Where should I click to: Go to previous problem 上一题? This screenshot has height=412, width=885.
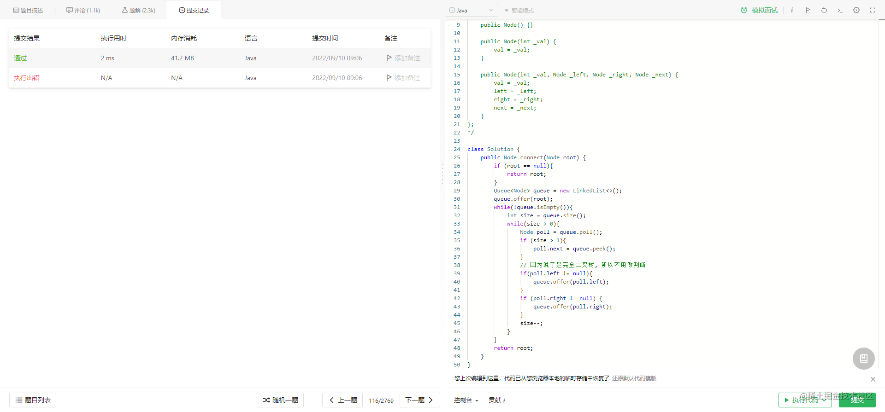[x=342, y=400]
